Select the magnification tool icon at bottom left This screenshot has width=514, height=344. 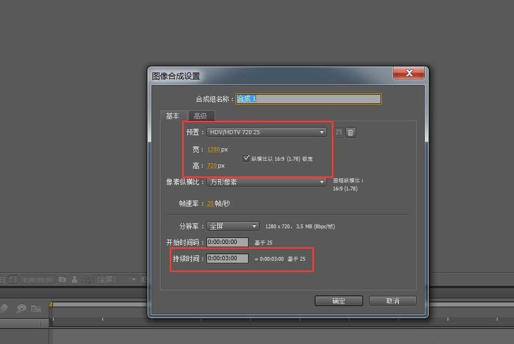pos(21,308)
